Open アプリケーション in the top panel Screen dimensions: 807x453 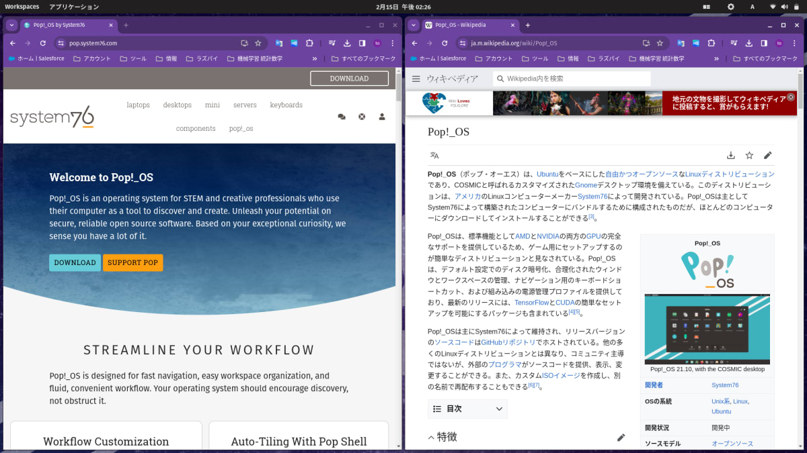tap(74, 7)
